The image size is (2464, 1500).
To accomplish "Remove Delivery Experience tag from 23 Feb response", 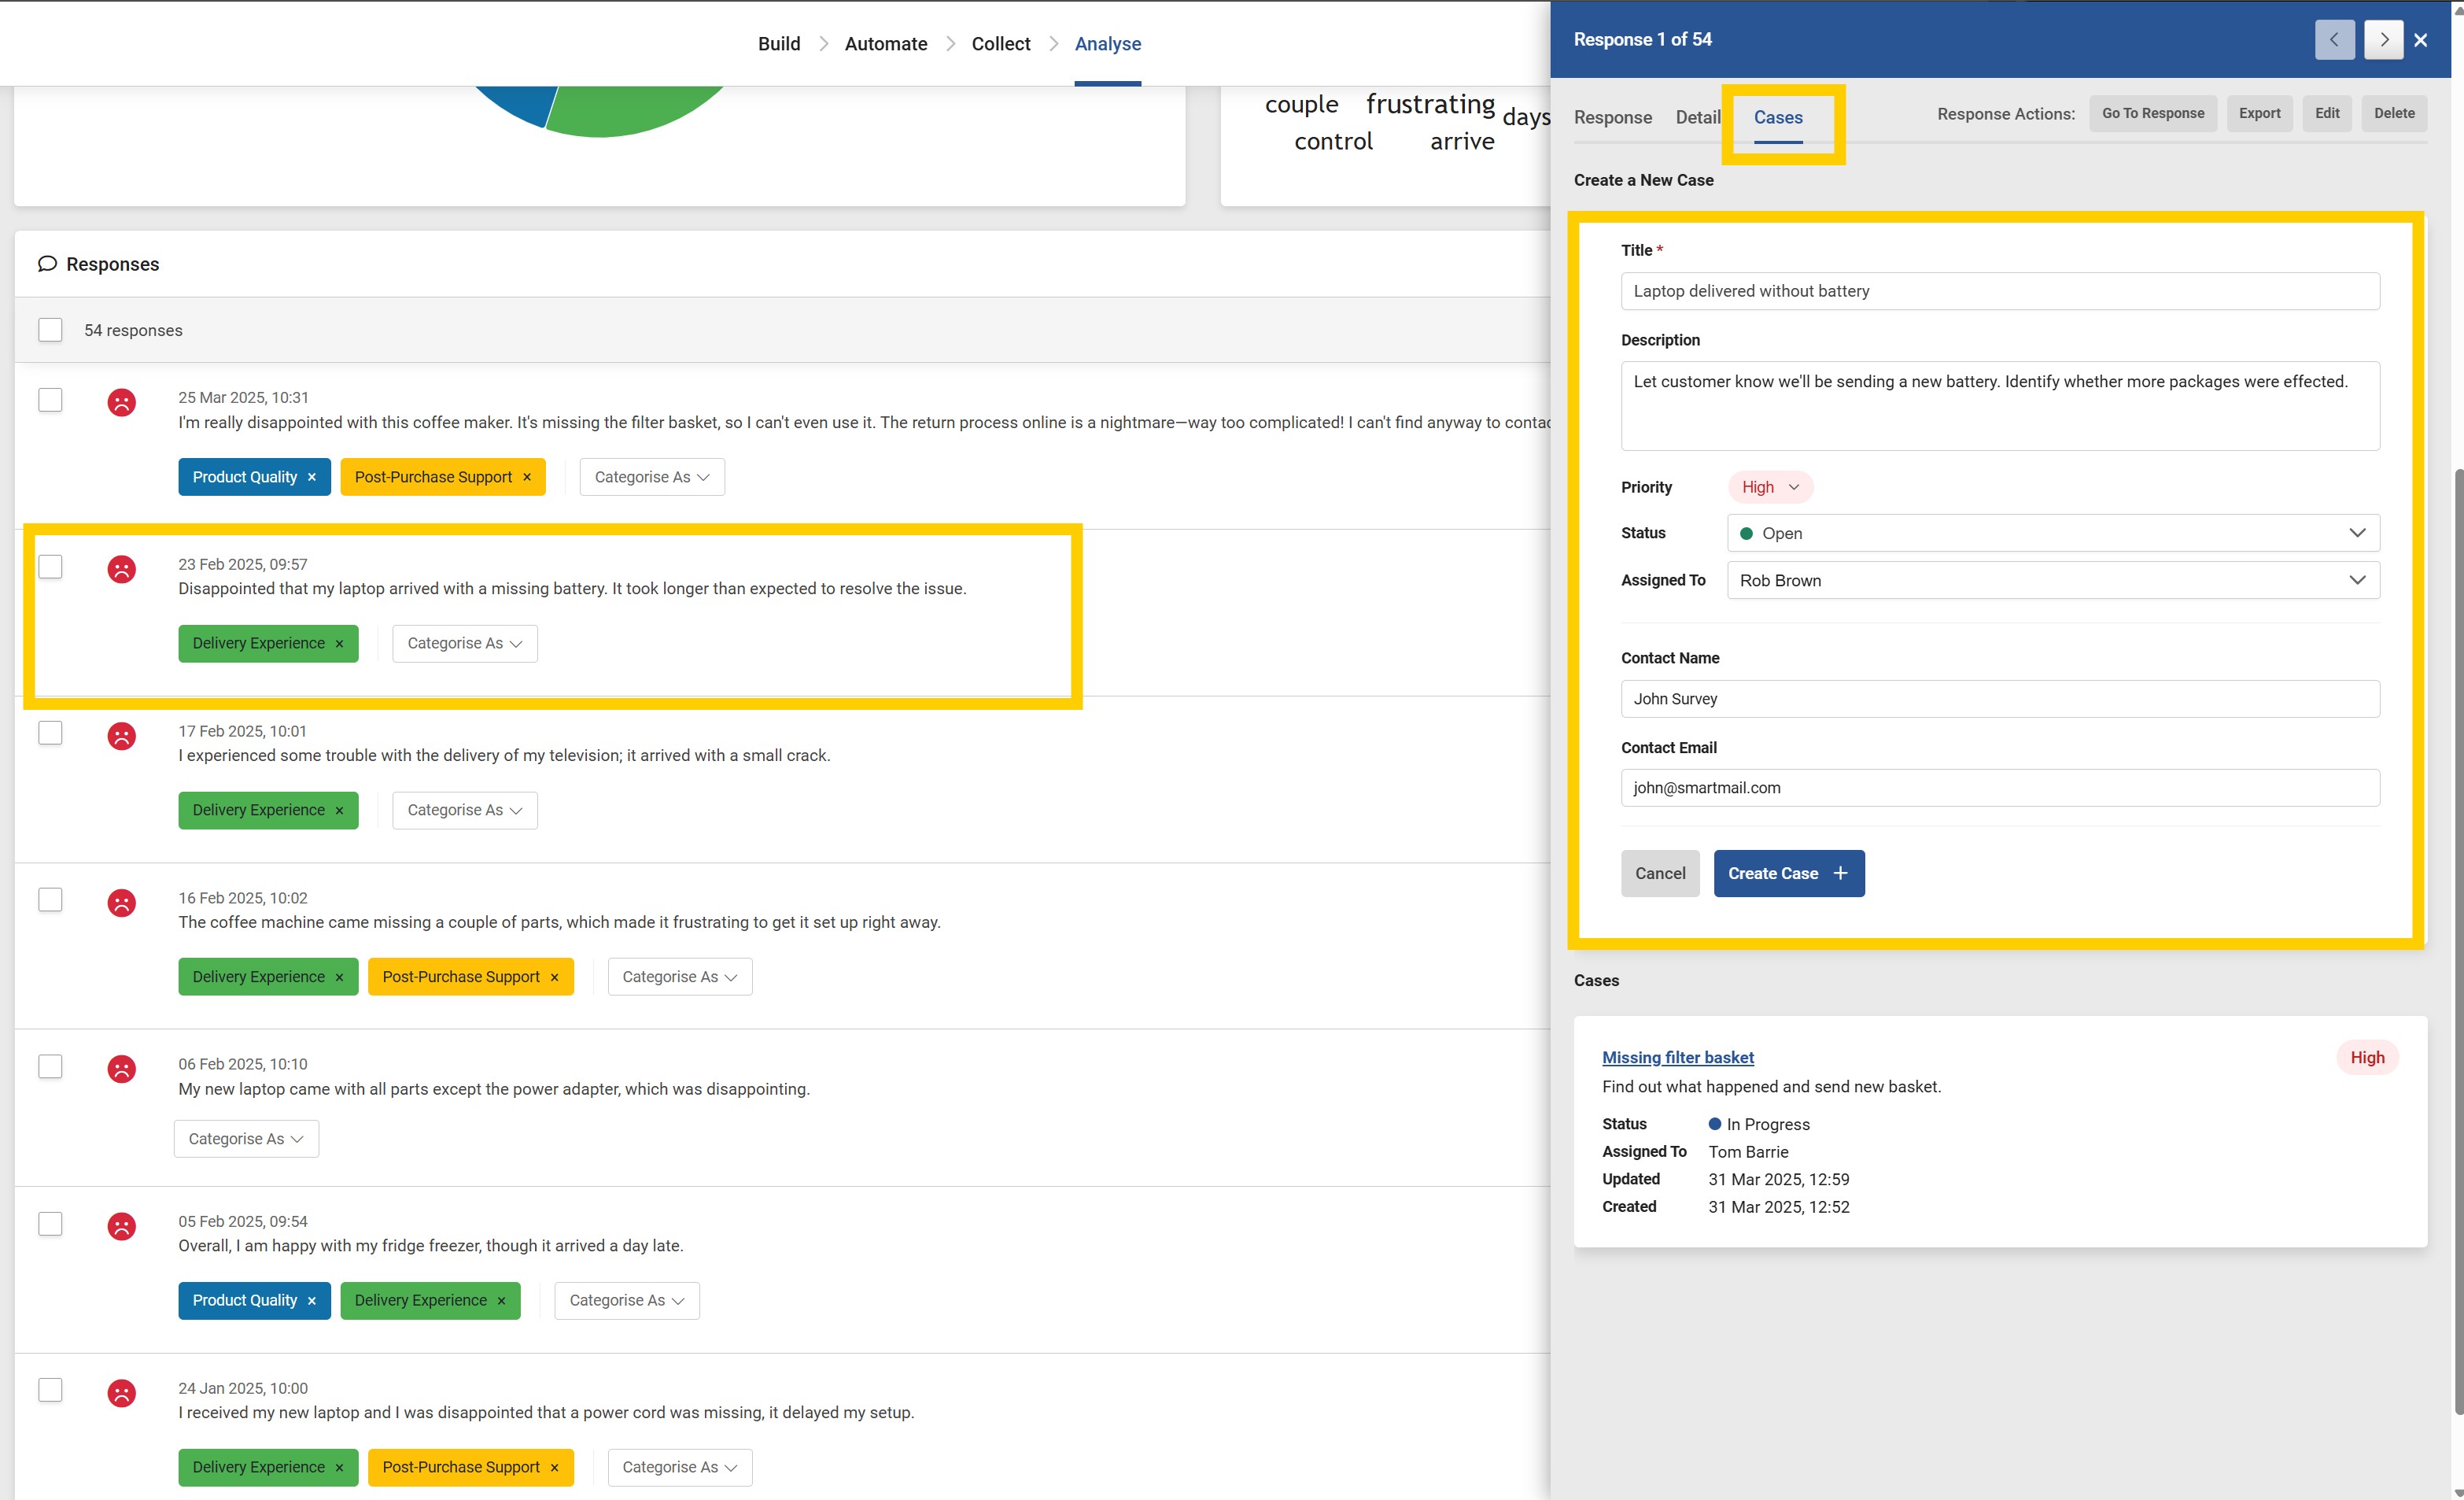I will point(340,644).
